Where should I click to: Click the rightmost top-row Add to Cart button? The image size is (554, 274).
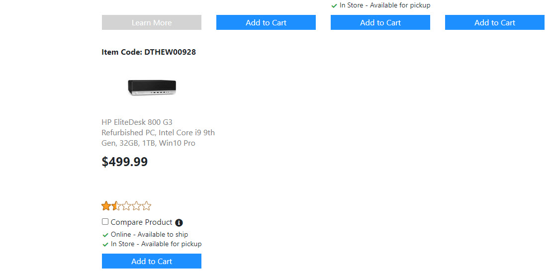tap(495, 22)
